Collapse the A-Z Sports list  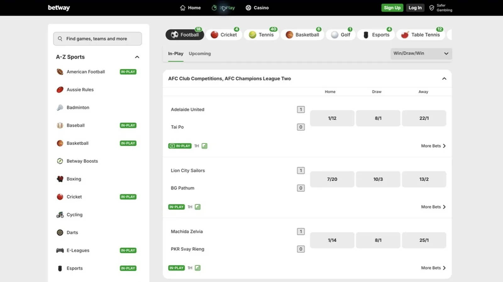point(137,57)
